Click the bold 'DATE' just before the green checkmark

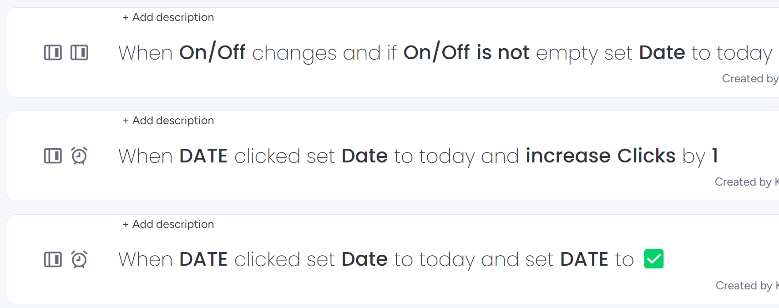[x=584, y=260]
